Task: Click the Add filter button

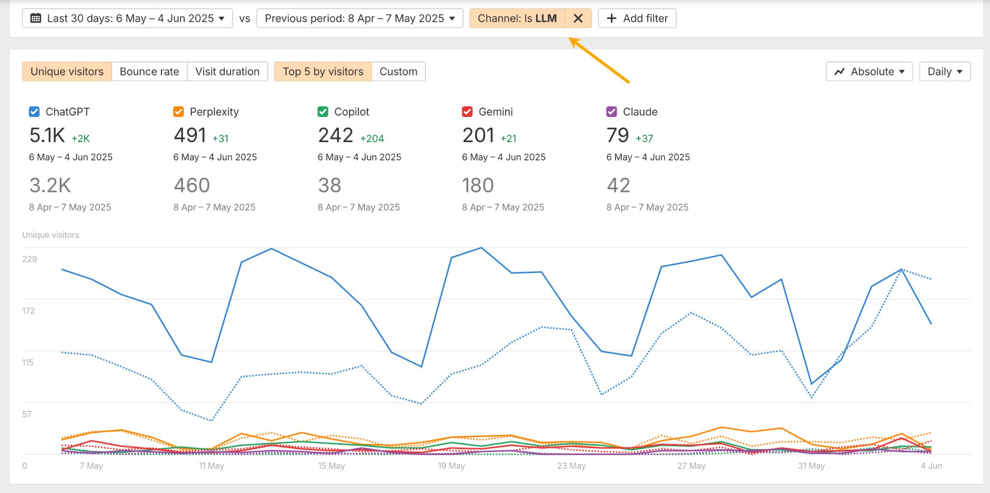Action: 637,18
